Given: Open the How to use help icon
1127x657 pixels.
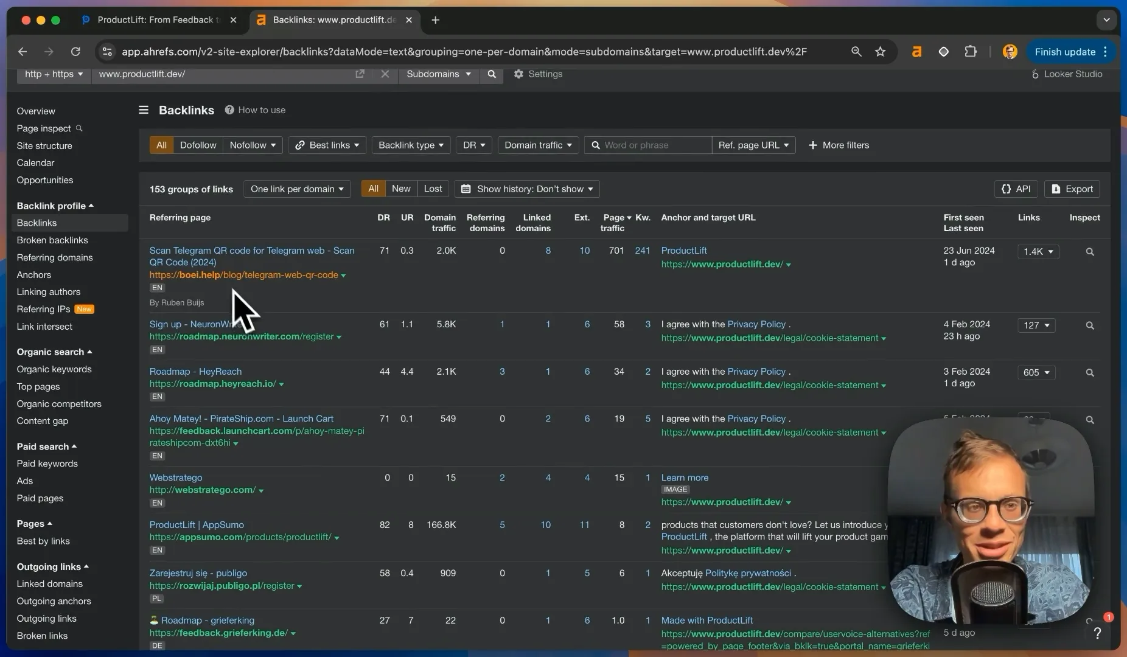Looking at the screenshot, I should pyautogui.click(x=229, y=110).
